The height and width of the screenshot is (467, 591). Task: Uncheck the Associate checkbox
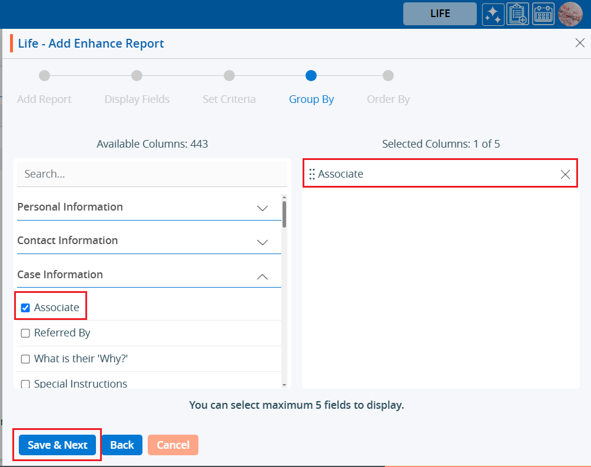[25, 308]
